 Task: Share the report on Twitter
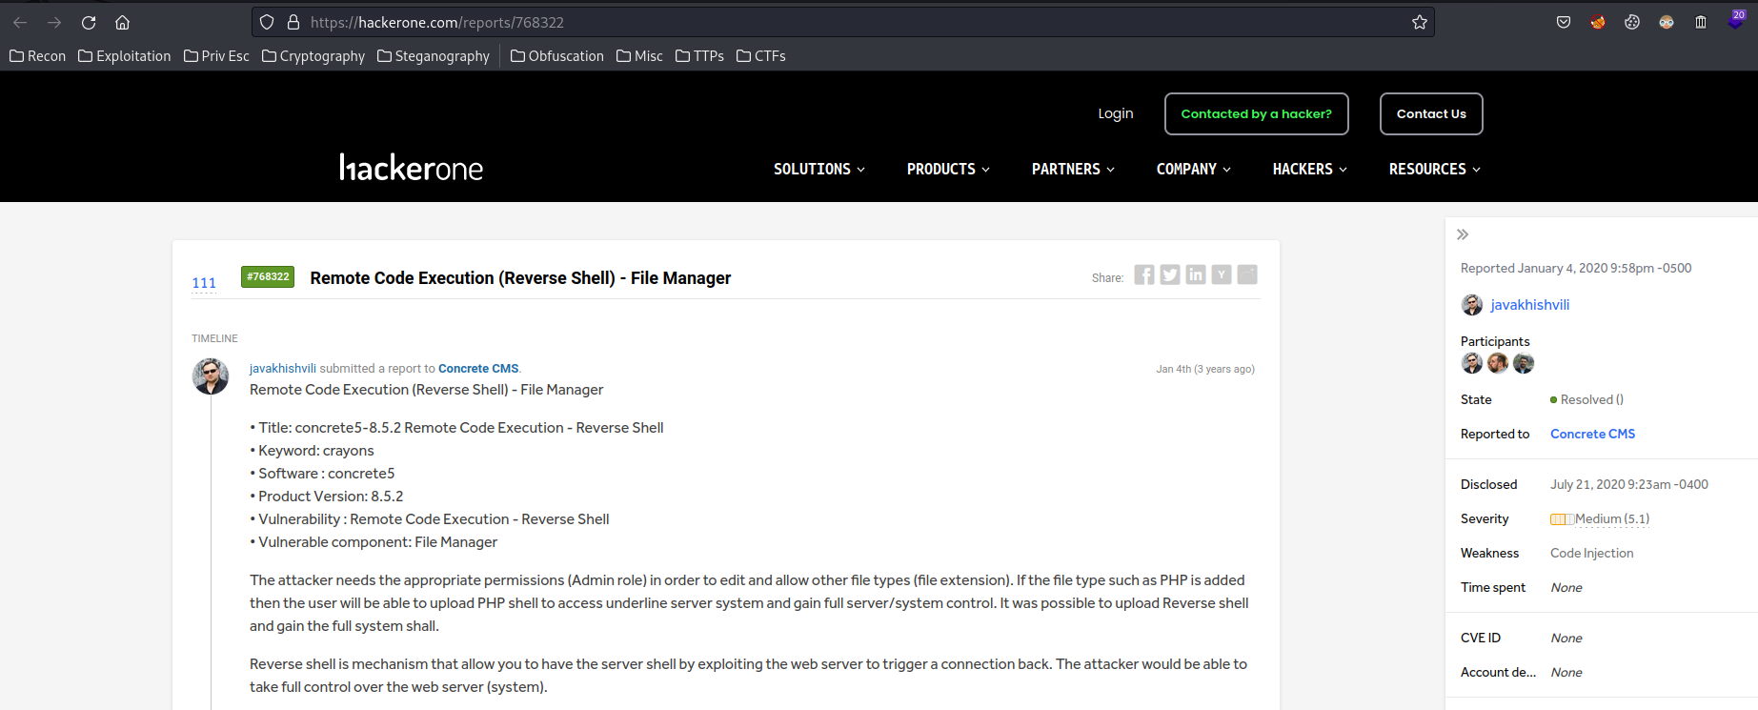tap(1170, 274)
